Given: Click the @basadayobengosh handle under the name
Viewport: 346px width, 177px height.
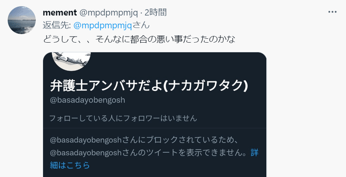Looking at the screenshot, I should coord(87,100).
